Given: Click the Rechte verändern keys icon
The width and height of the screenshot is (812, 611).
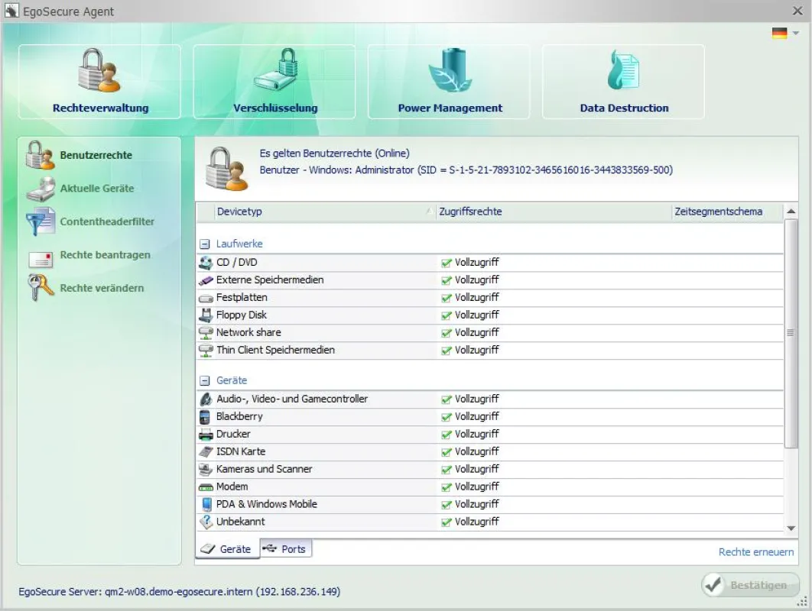Looking at the screenshot, I should click(x=41, y=287).
